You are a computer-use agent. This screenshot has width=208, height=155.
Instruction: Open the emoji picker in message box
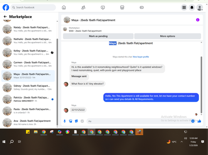click(x=193, y=121)
